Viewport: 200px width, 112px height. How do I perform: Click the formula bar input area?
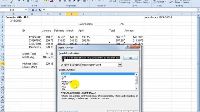coord(120,10)
